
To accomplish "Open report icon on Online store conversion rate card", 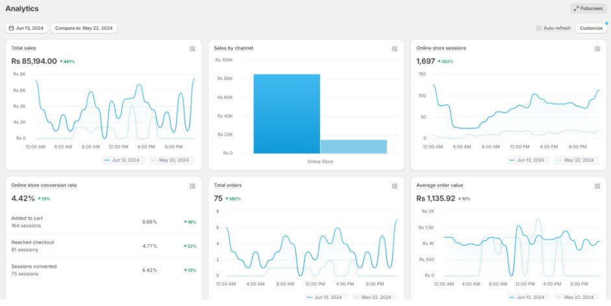I will tap(192, 186).
